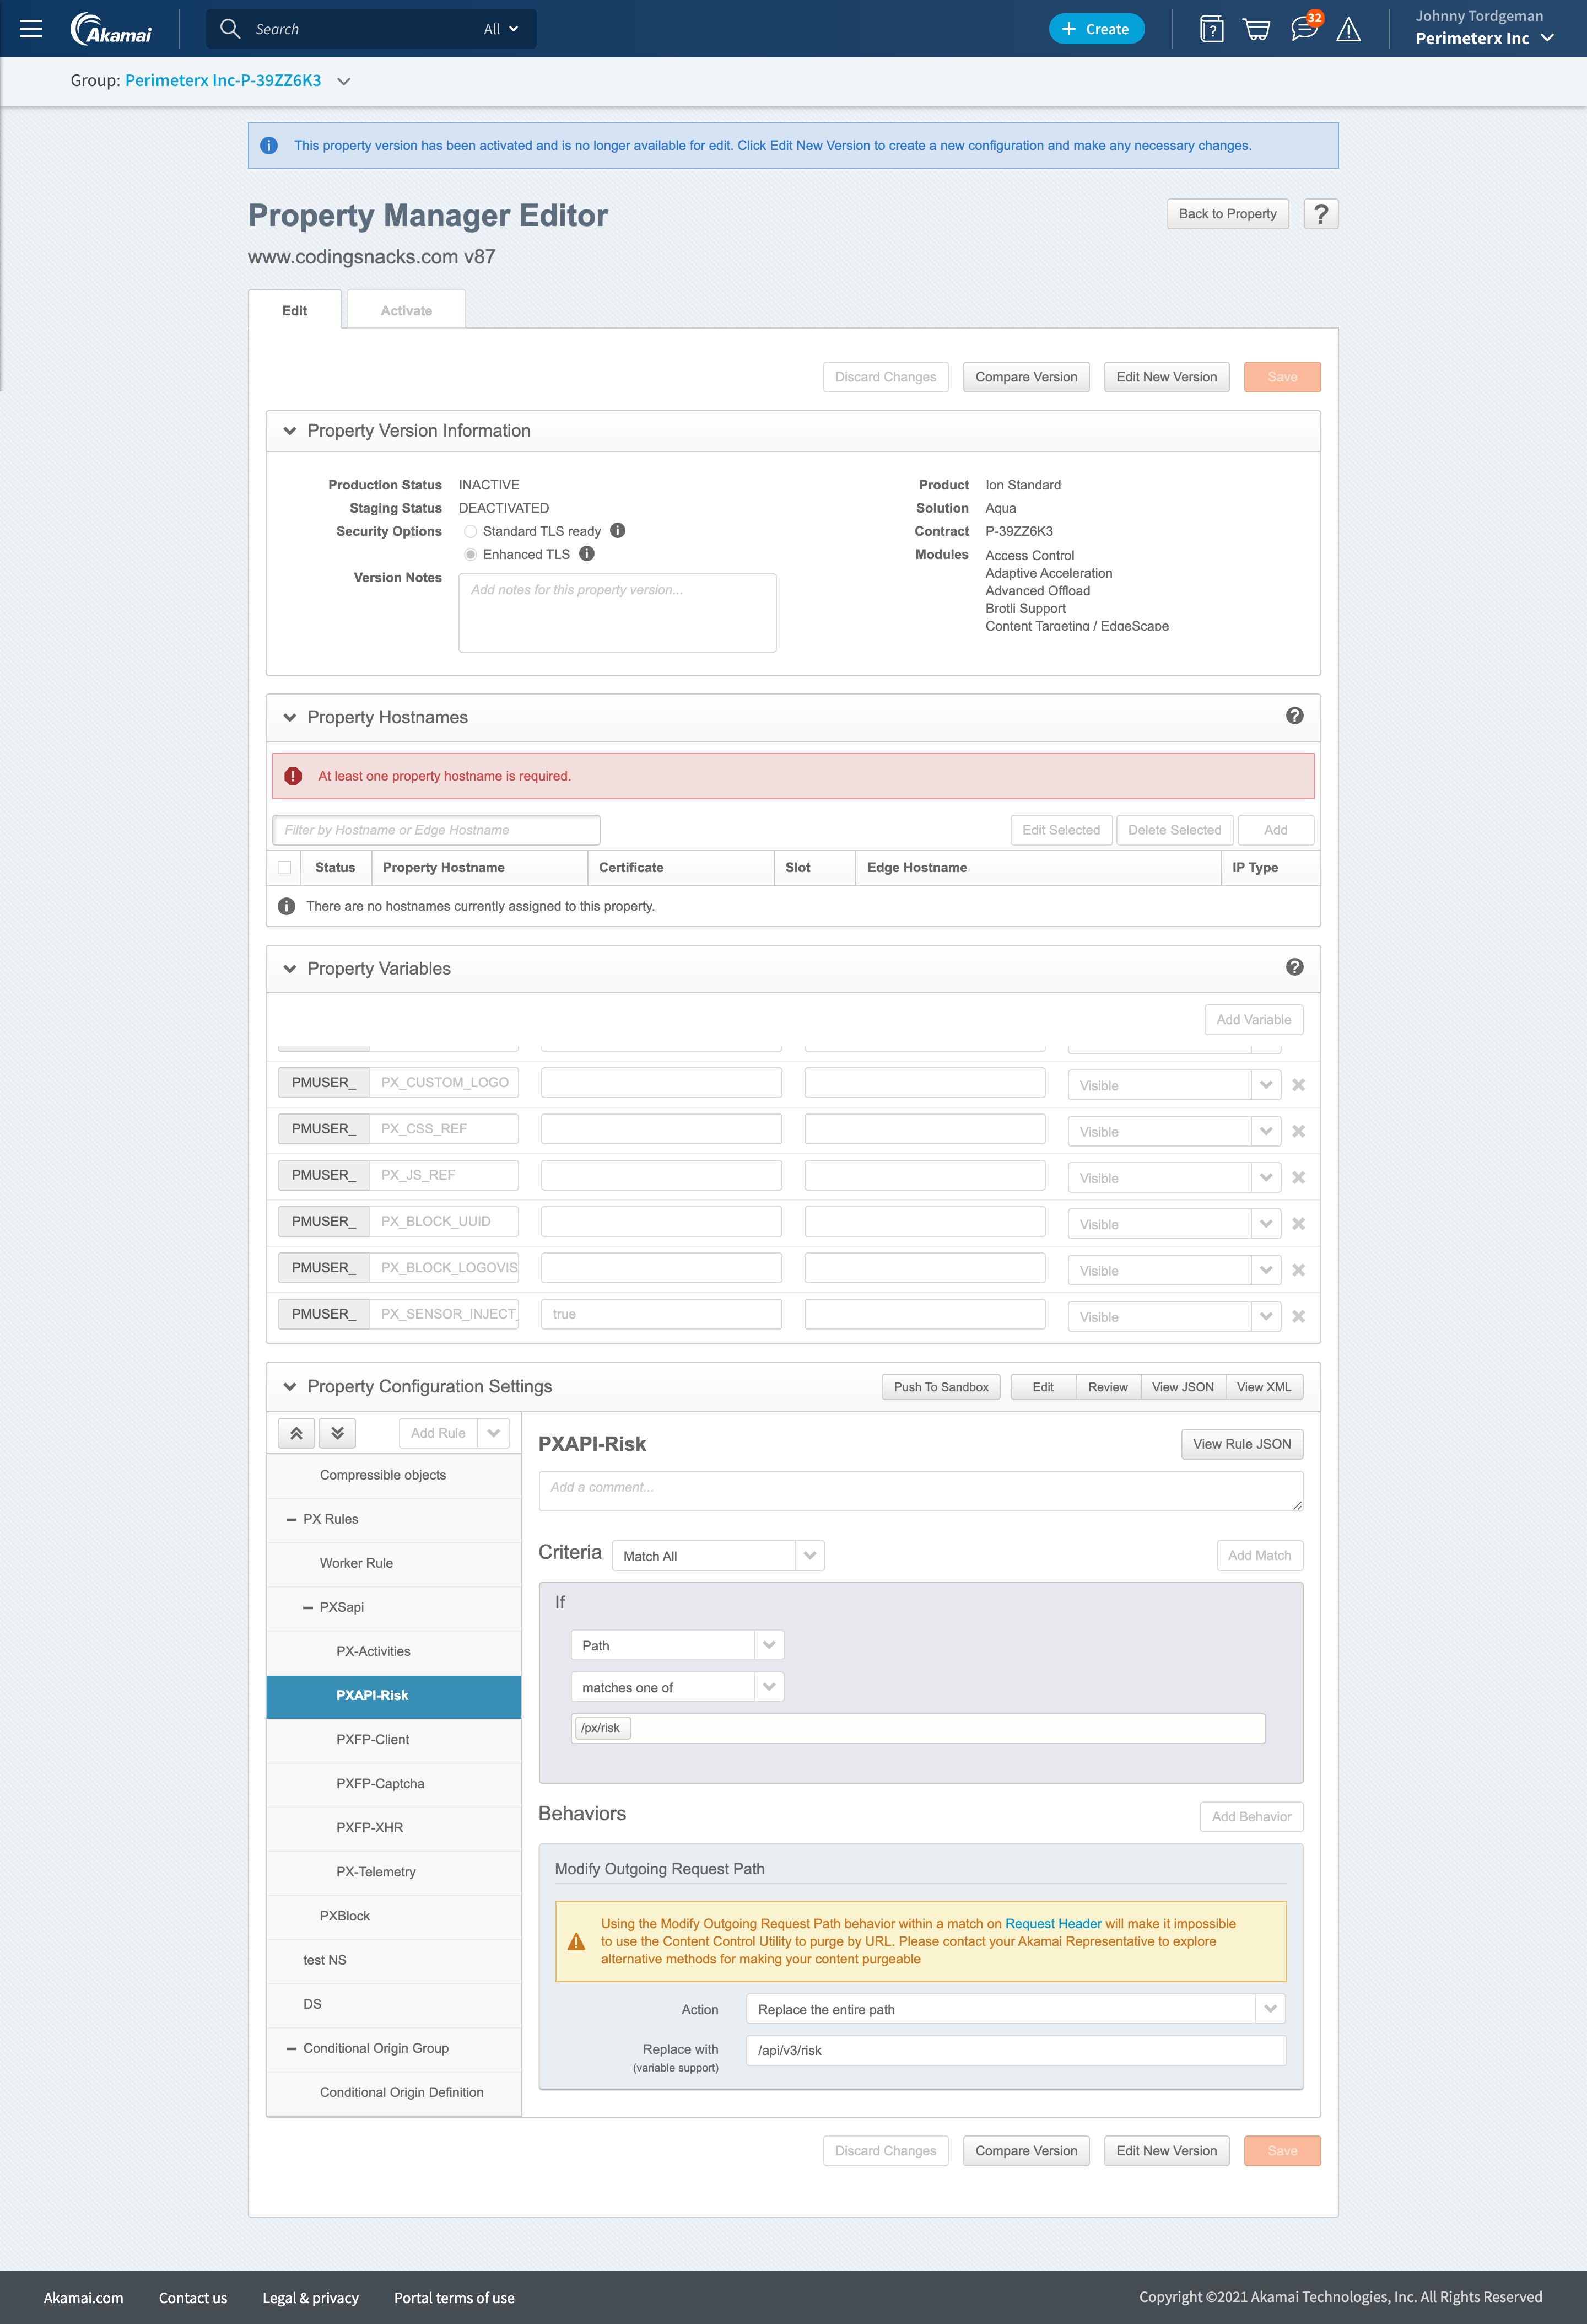
Task: Collapse the Property Variables section
Action: point(290,969)
